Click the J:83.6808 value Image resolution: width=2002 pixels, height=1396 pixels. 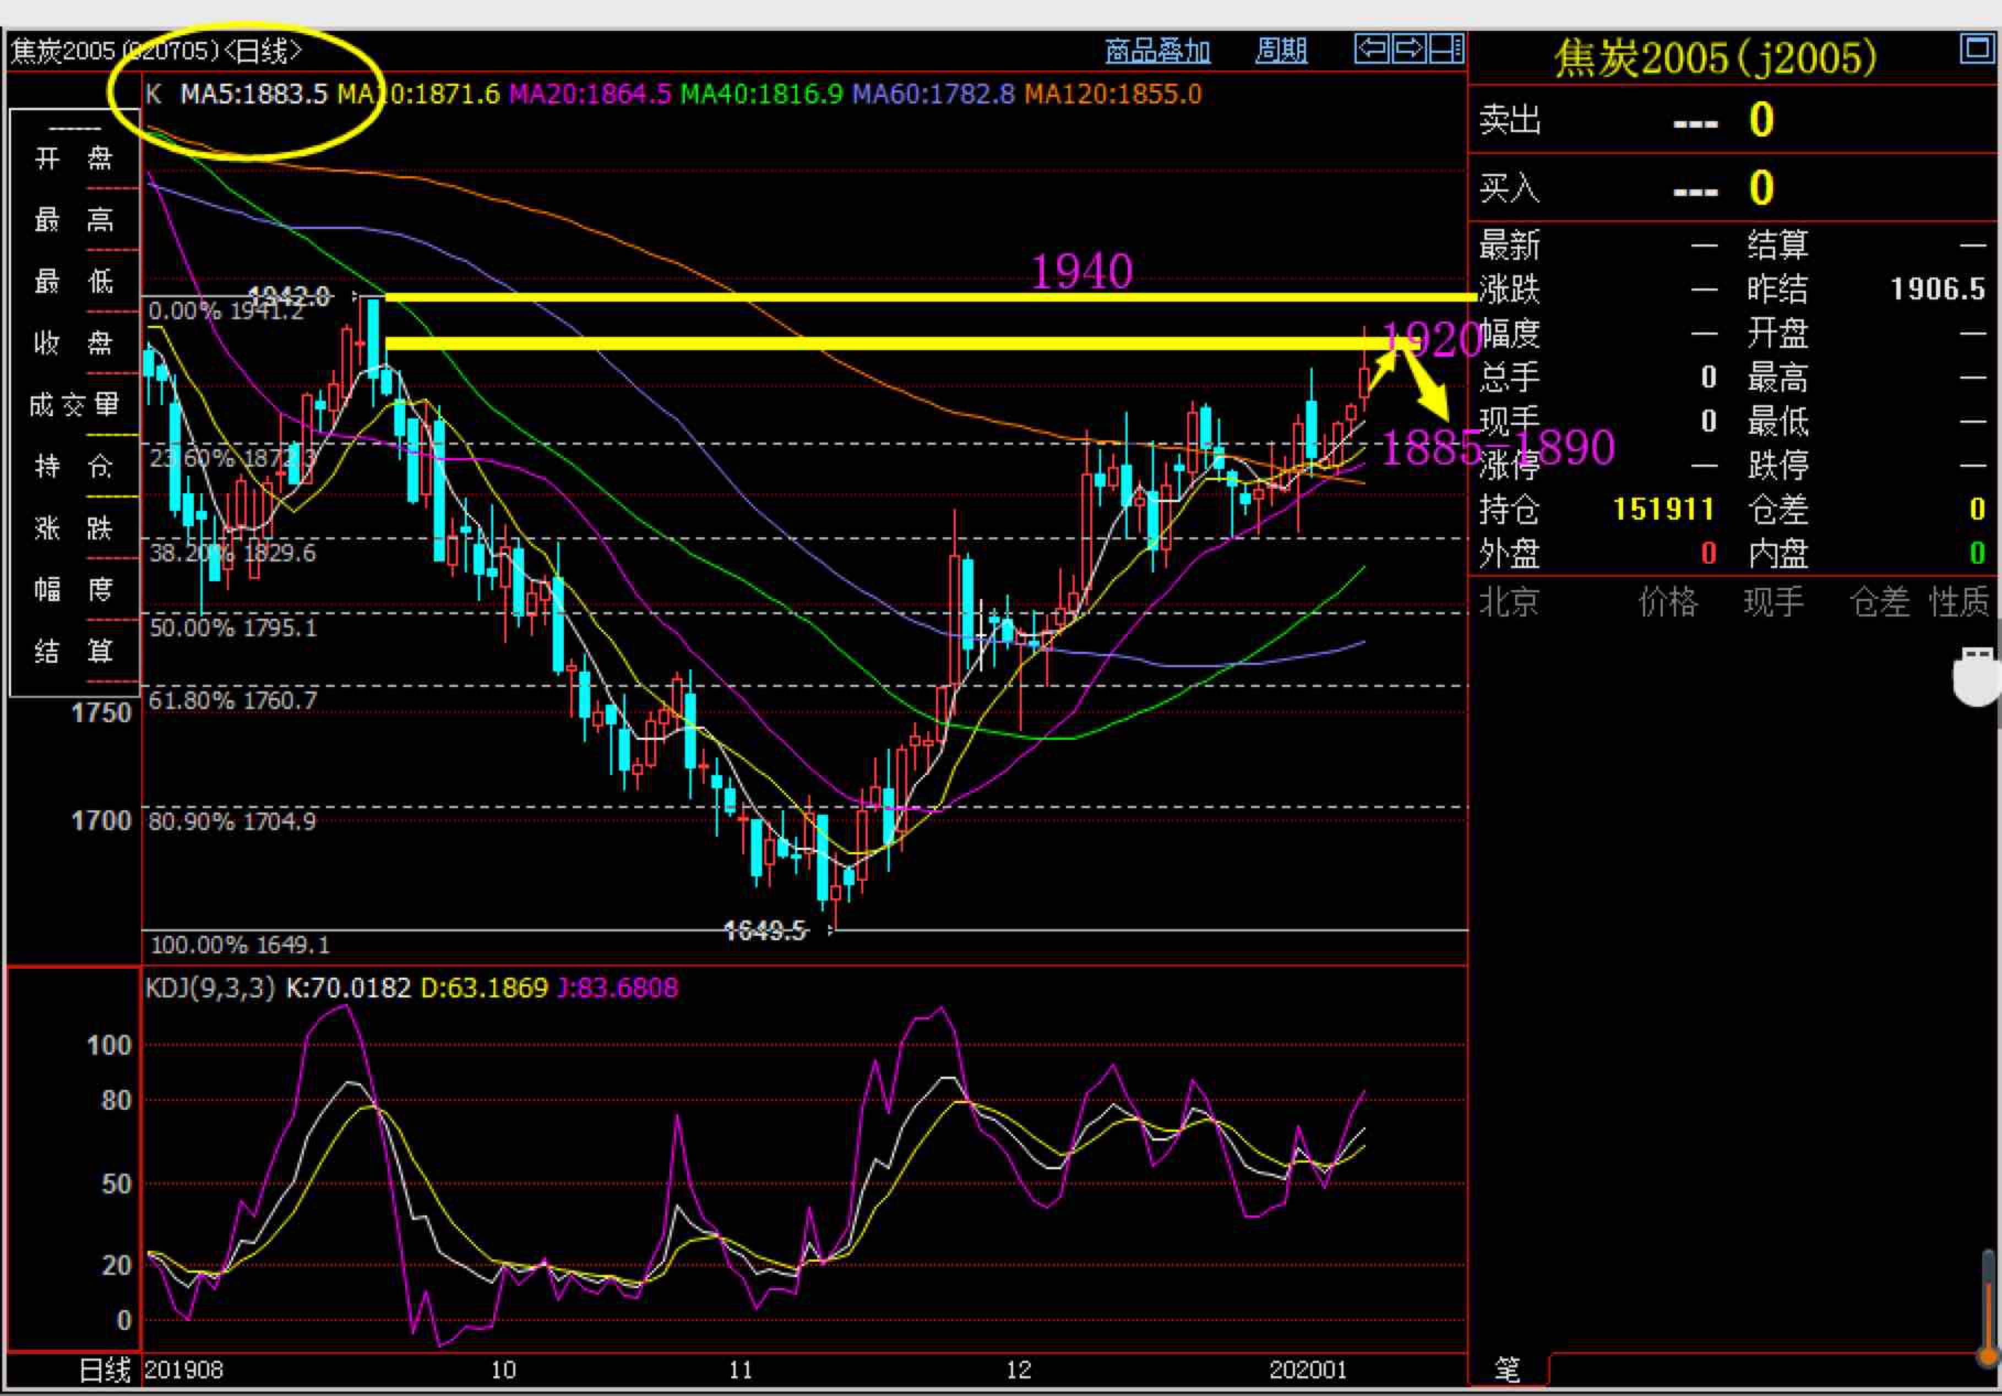click(x=617, y=988)
